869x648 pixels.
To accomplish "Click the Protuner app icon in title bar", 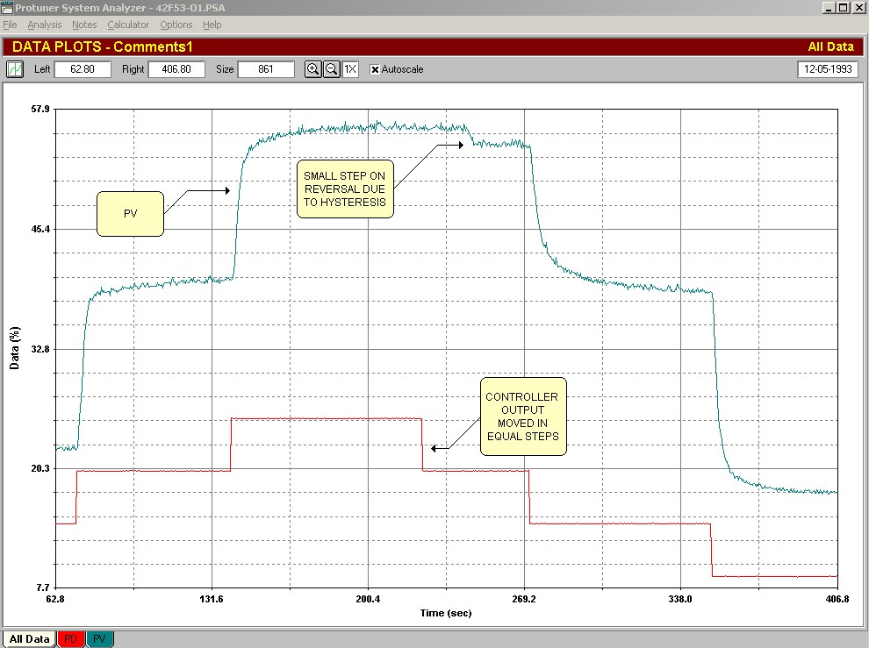I will coord(8,7).
